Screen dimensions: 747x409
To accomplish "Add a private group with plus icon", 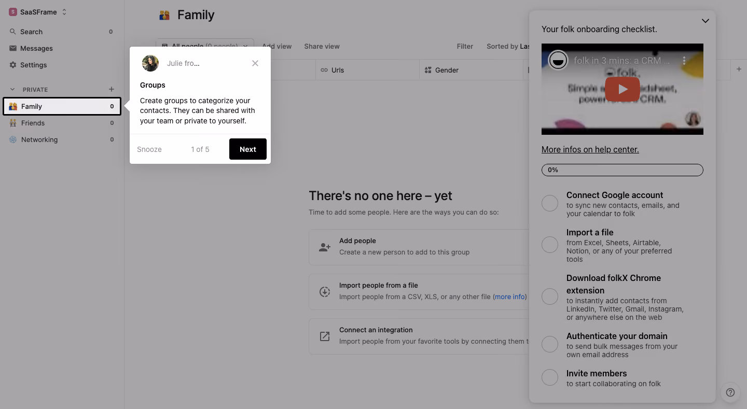I will click(x=111, y=89).
